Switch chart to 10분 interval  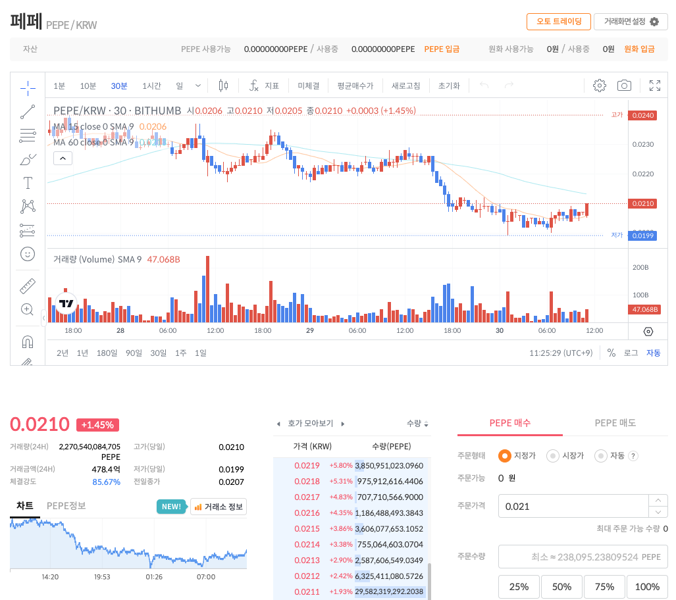[88, 86]
